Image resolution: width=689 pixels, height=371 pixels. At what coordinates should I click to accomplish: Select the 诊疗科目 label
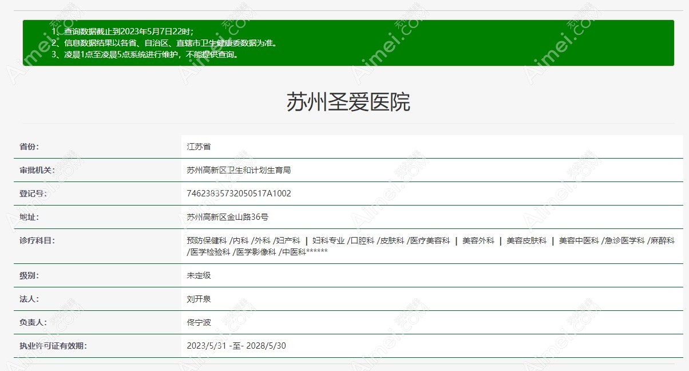[37, 240]
